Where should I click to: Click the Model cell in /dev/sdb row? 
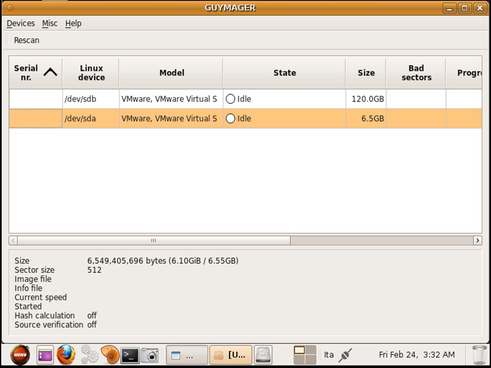pyautogui.click(x=171, y=99)
